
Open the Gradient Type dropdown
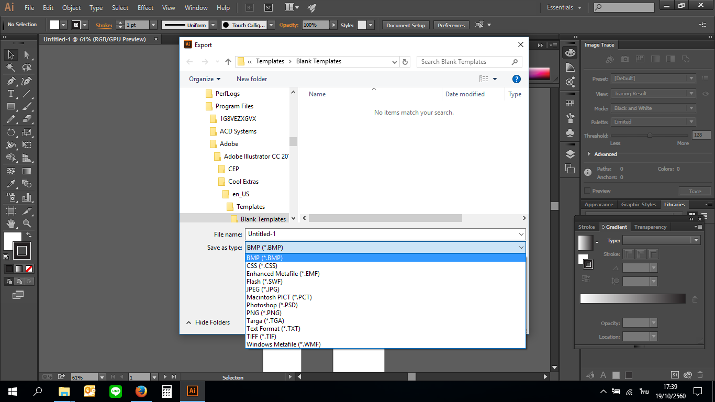(661, 240)
